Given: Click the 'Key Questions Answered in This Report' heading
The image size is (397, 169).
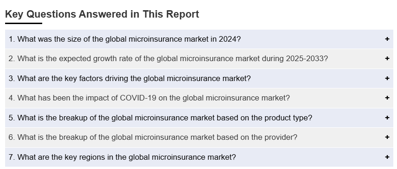Looking at the screenshot, I should point(102,14).
